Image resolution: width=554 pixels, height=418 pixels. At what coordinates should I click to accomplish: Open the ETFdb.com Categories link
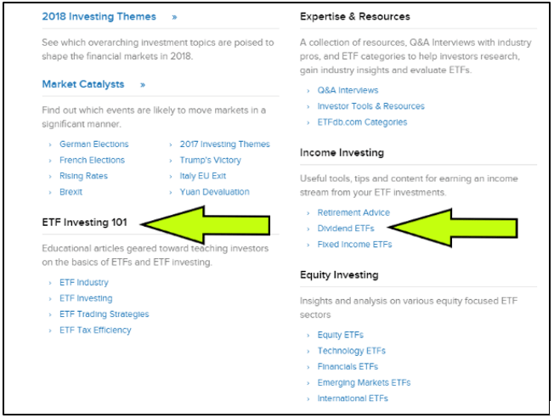pyautogui.click(x=362, y=122)
